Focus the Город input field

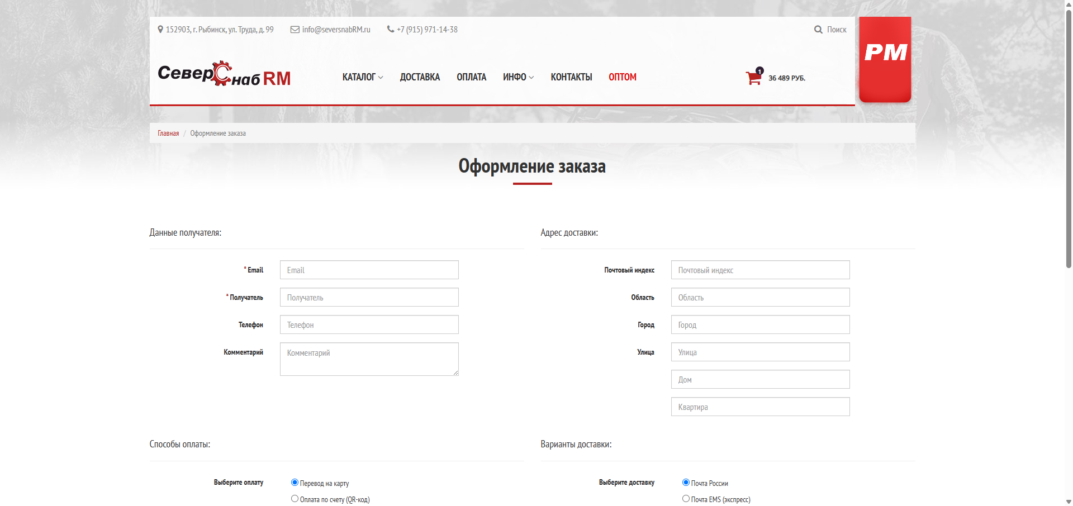761,324
